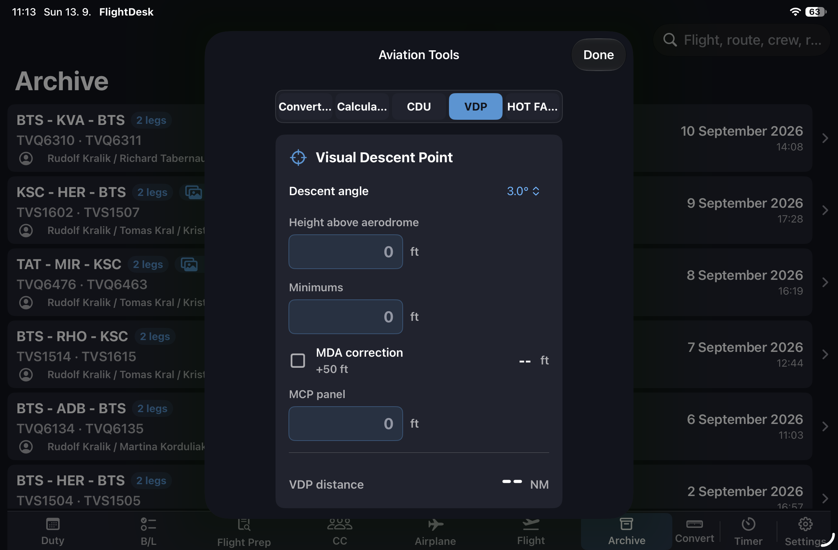Screen dimensions: 838x550
Task: Switch to the Convert... tab
Action: click(x=305, y=106)
